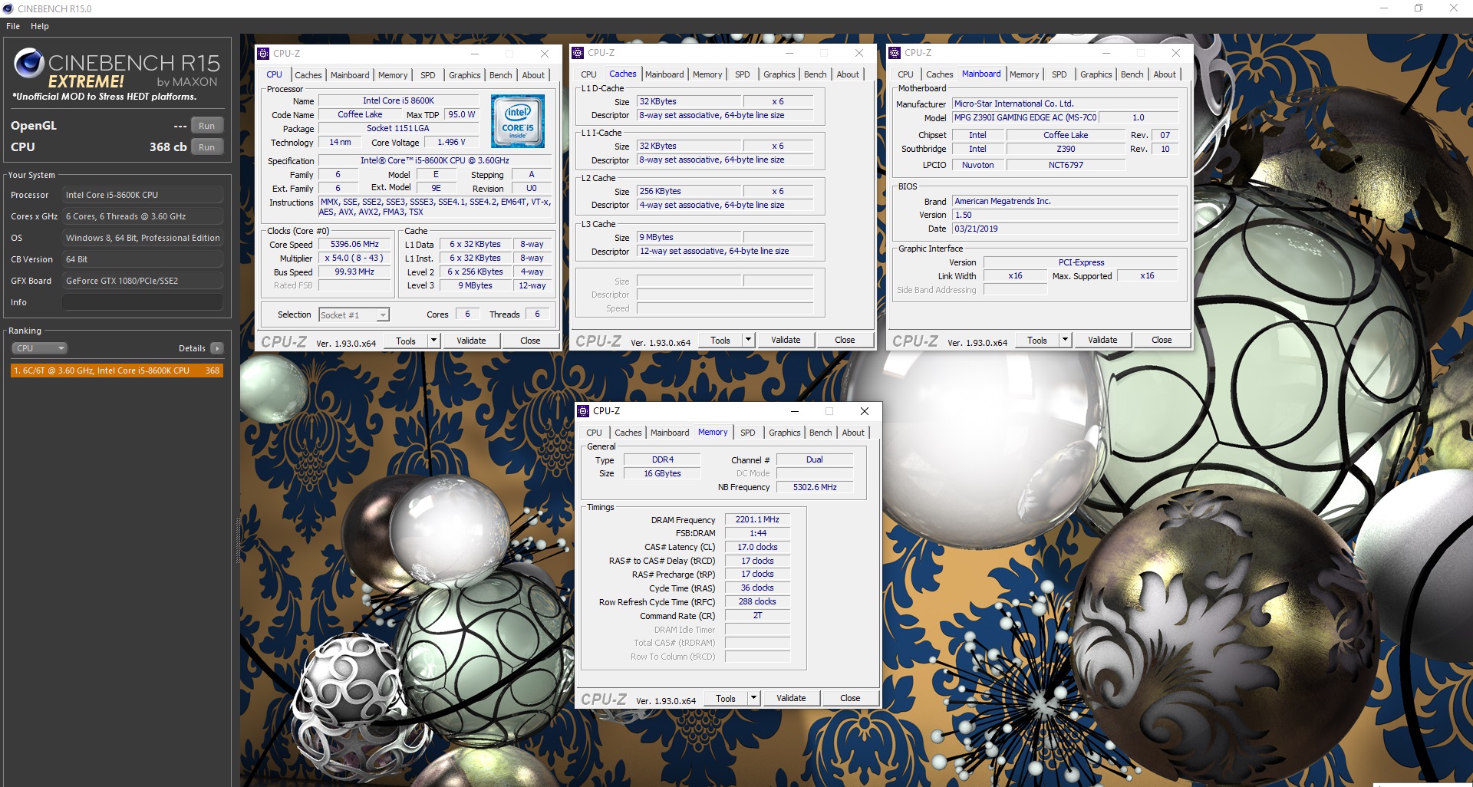Open the Ranking CPU dropdown
The width and height of the screenshot is (1473, 787).
pos(39,348)
